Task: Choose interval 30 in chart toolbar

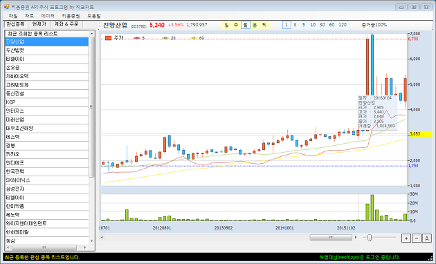Action: pos(323,25)
